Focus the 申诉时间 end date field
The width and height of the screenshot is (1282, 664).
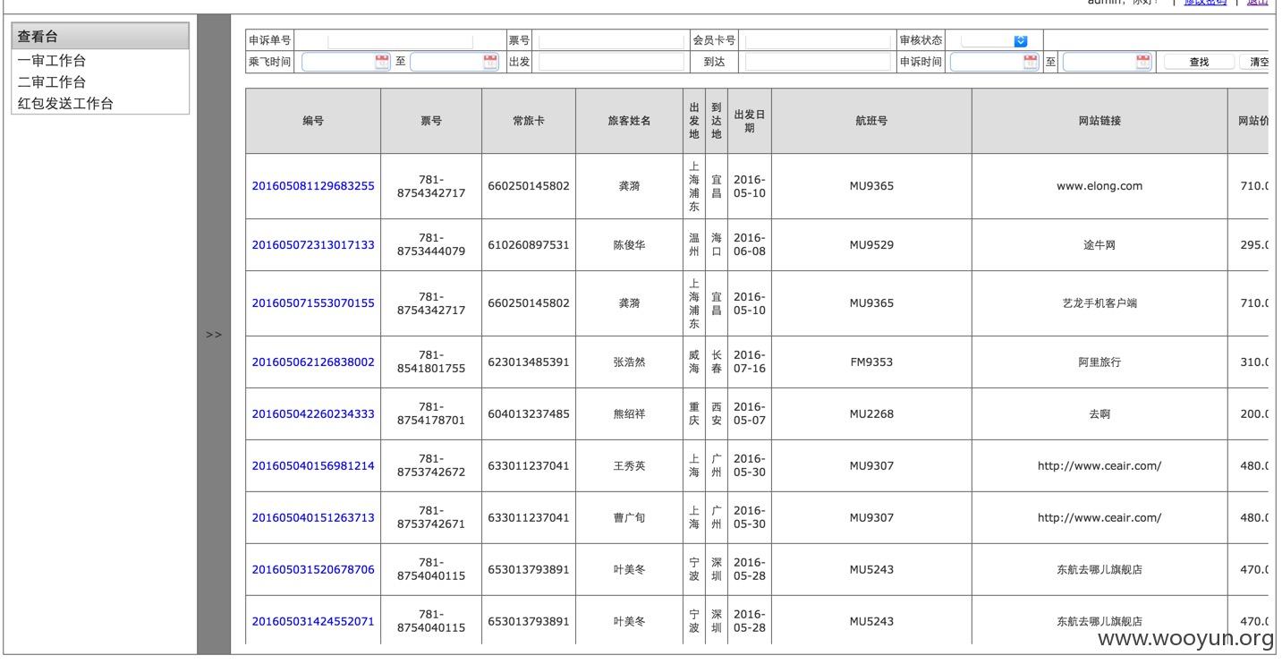[x=1108, y=62]
